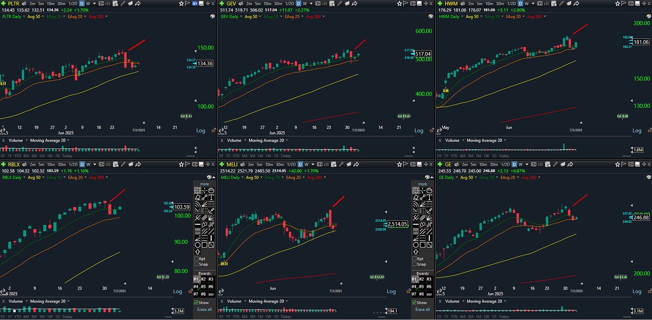Screen dimensions: 652x320
Task: Switch GEV chart to W weekly timeframe
Action: pos(306,4)
